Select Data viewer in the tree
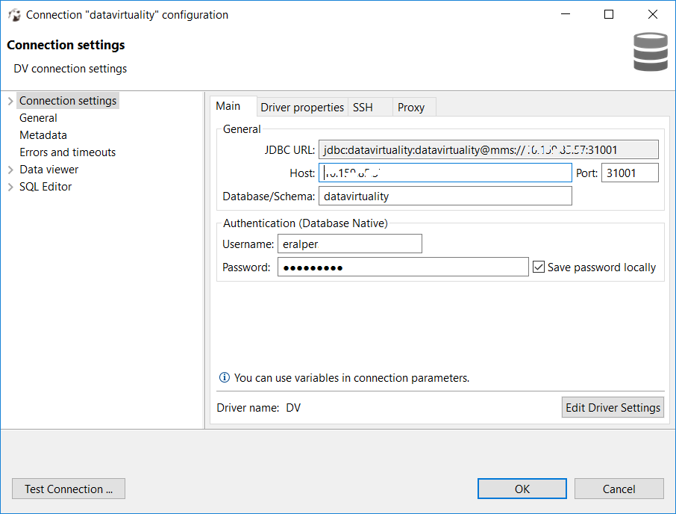Image resolution: width=676 pixels, height=514 pixels. click(x=48, y=170)
